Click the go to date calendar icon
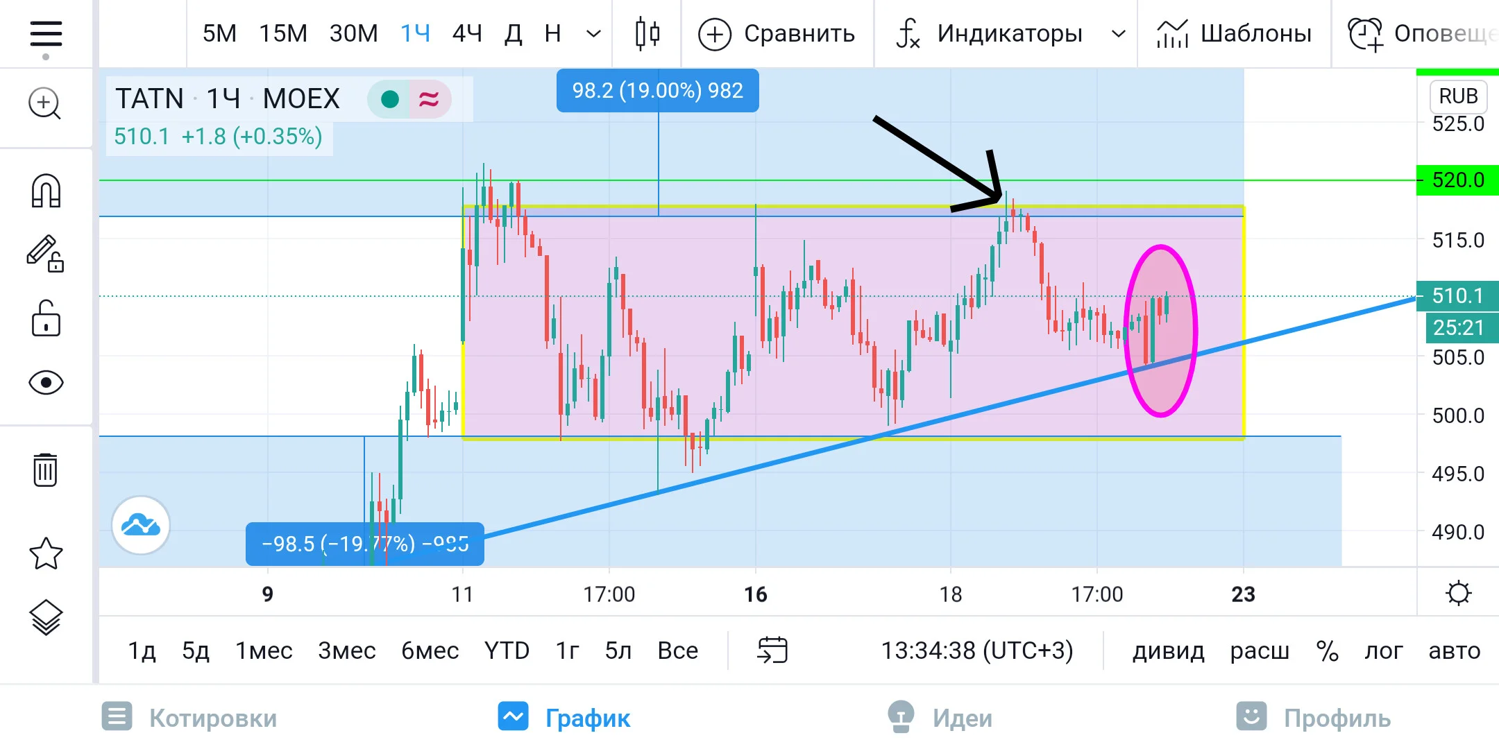This screenshot has height=749, width=1499. point(772,650)
